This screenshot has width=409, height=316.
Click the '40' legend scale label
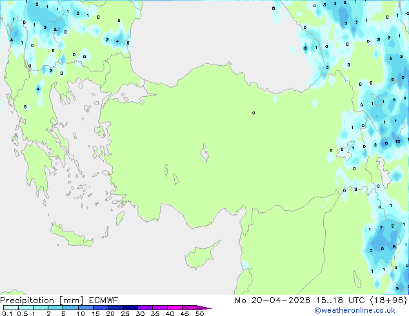[x=170, y=313]
